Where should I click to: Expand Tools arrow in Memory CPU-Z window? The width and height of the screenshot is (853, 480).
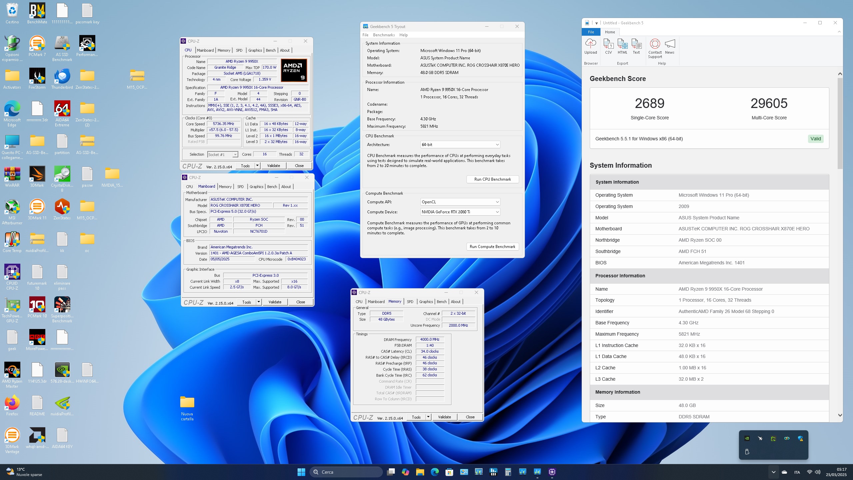428,417
